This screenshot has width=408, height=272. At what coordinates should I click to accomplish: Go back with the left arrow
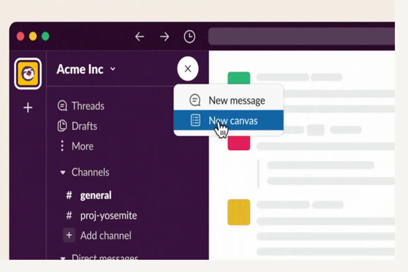point(140,37)
